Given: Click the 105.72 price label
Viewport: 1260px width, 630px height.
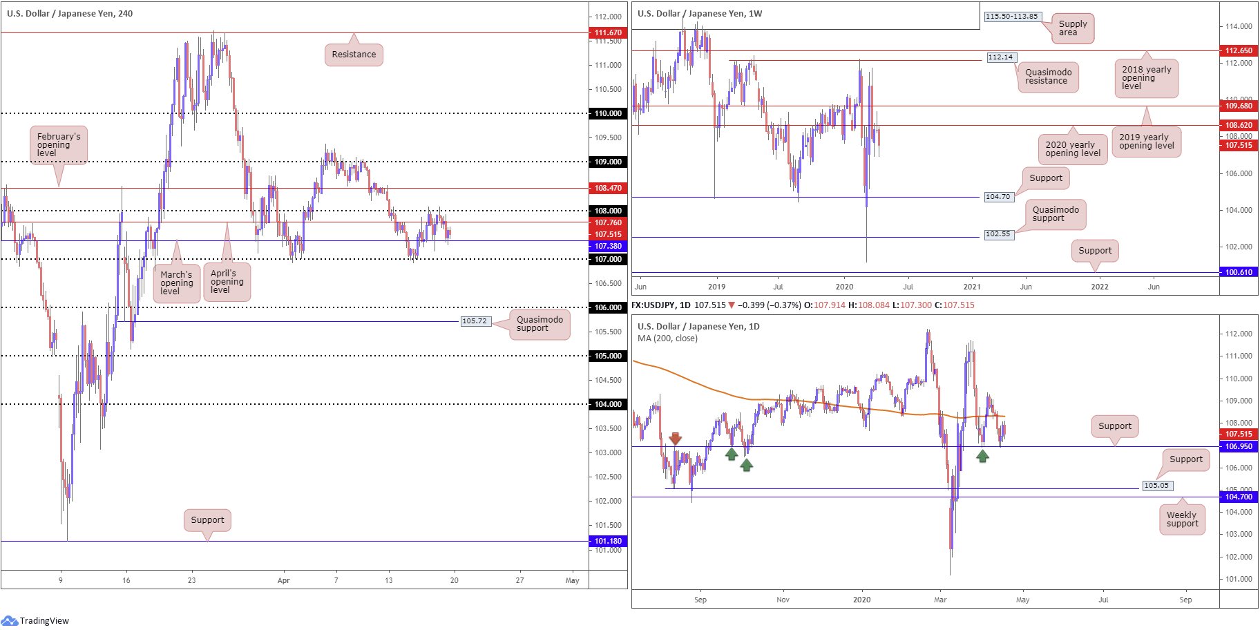Looking at the screenshot, I should coord(475,321).
